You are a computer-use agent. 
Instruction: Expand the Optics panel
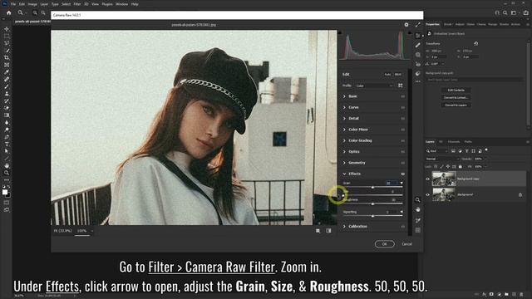pos(344,152)
